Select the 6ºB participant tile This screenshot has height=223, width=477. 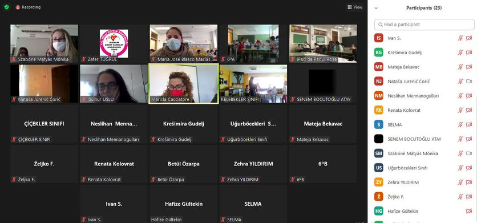coord(323,164)
